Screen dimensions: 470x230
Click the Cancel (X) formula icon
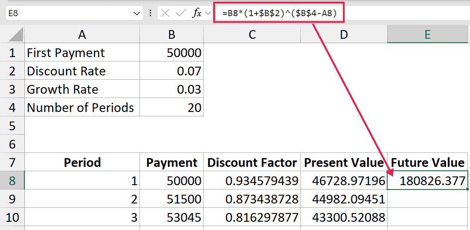coord(165,13)
